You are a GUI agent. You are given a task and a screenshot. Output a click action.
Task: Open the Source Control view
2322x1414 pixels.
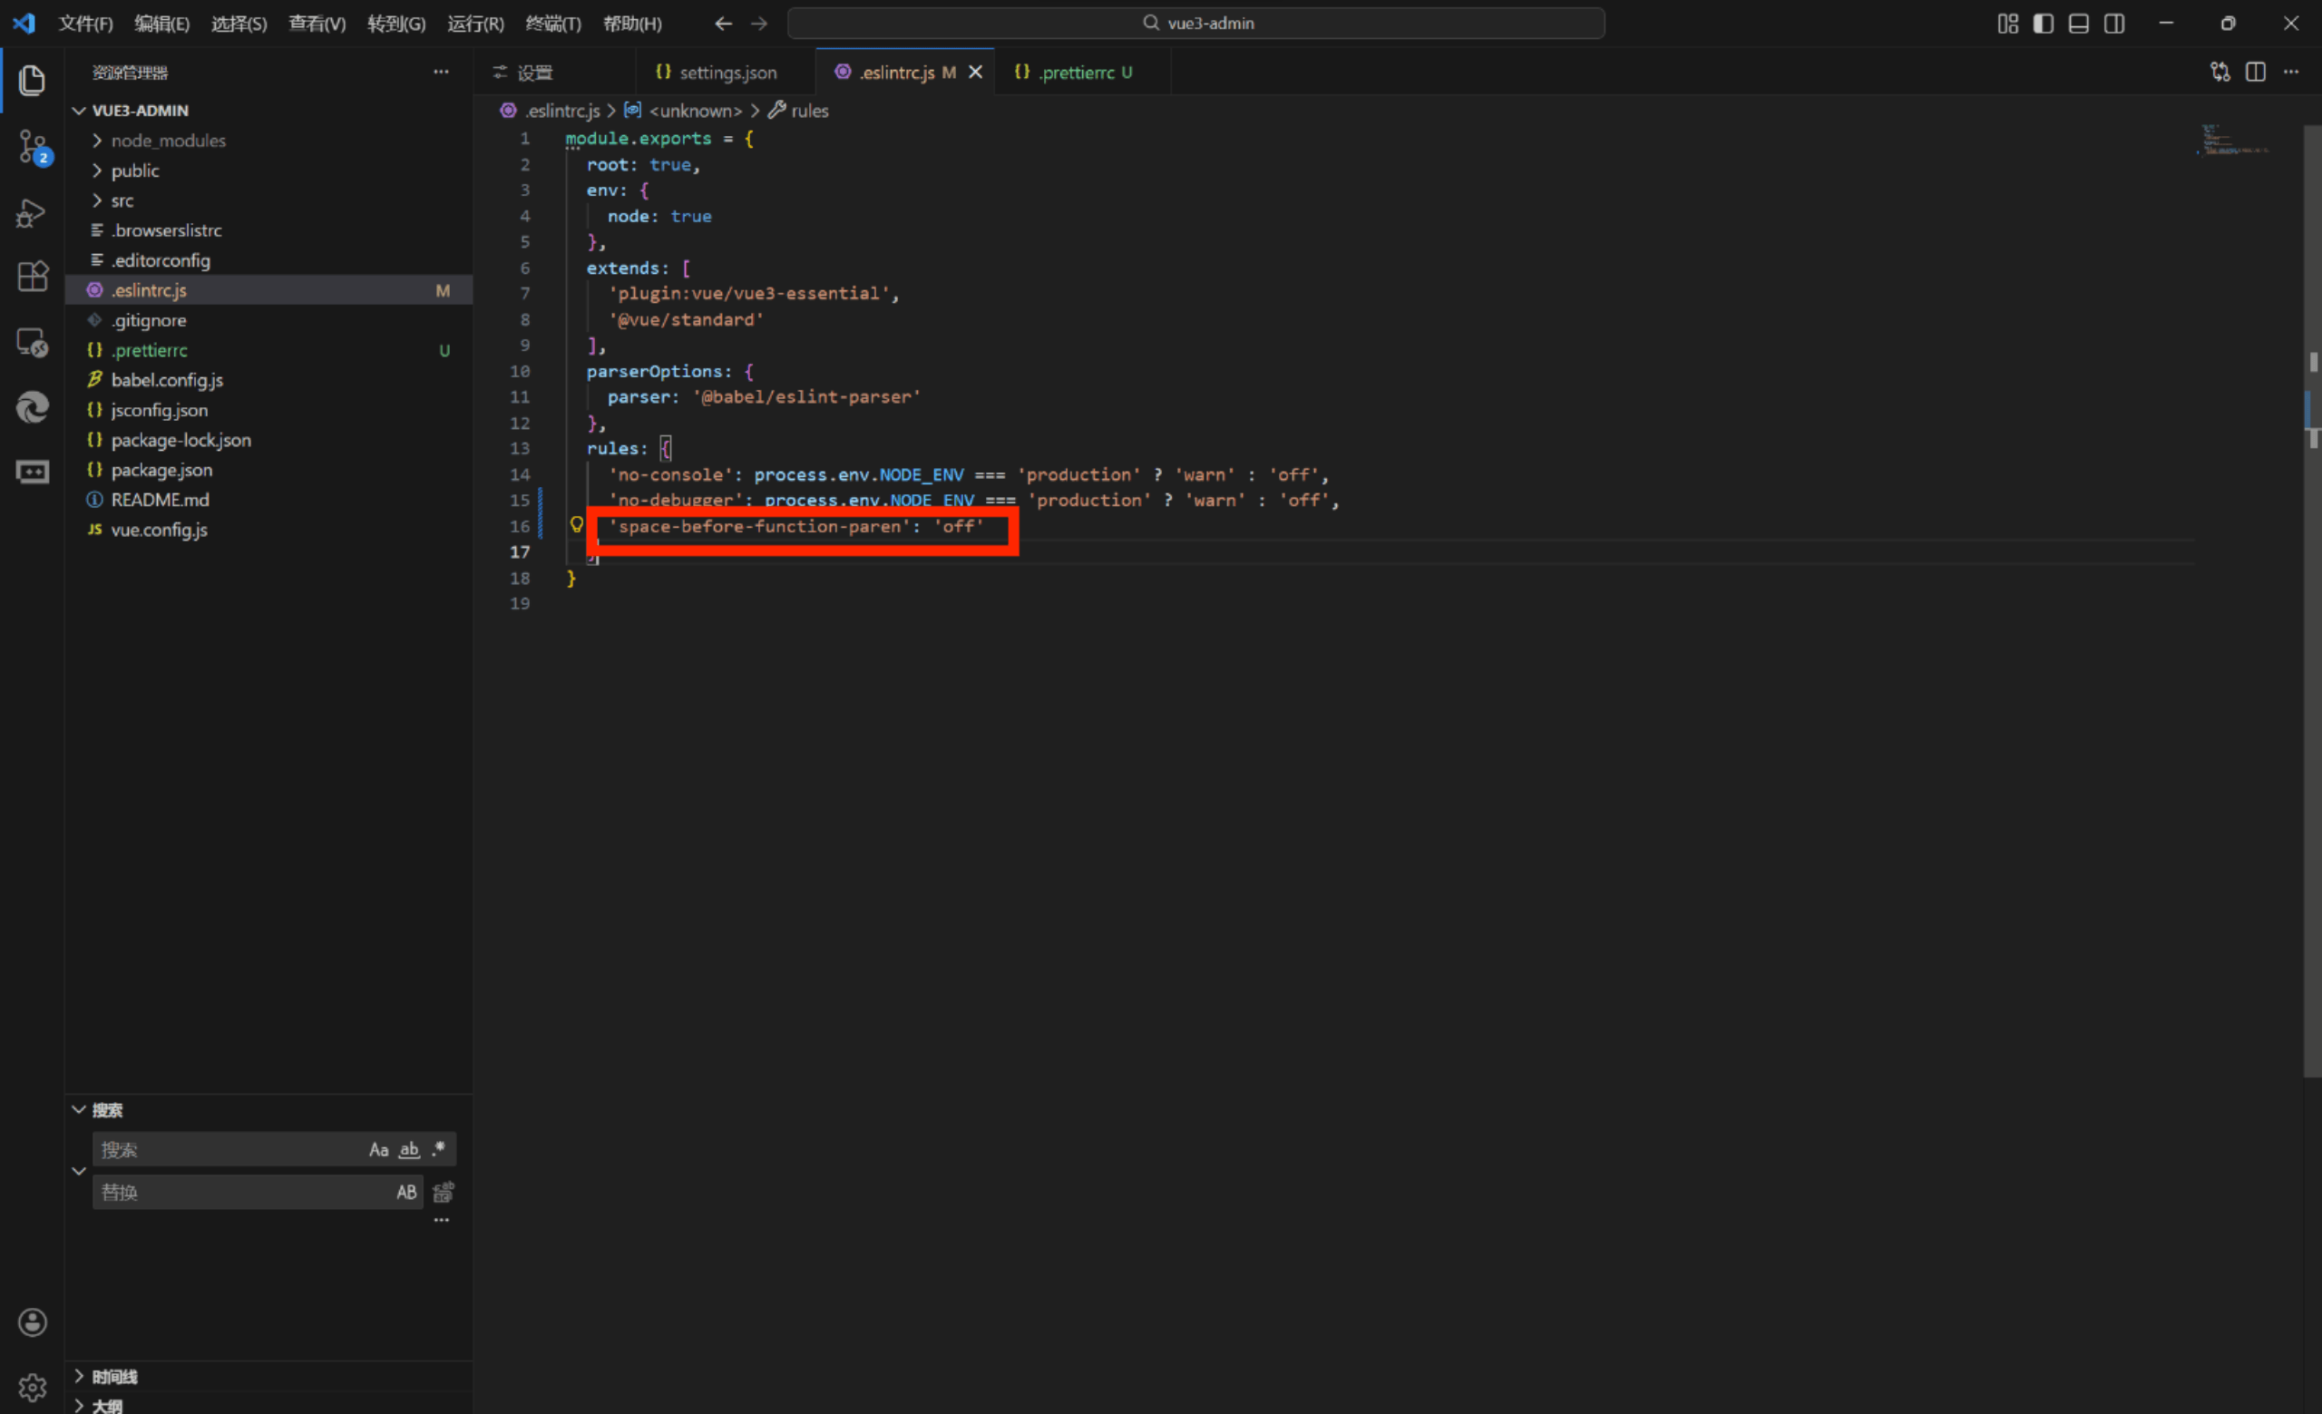click(32, 147)
